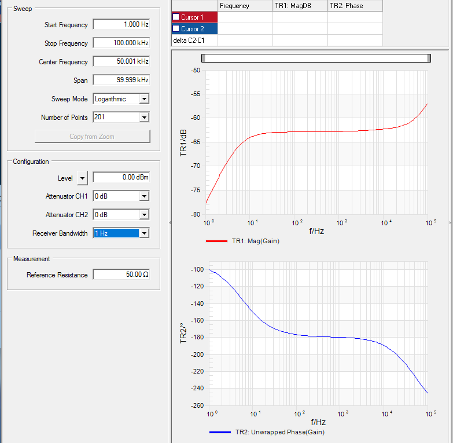Edit the Span field
The width and height of the screenshot is (453, 443).
pyautogui.click(x=121, y=80)
